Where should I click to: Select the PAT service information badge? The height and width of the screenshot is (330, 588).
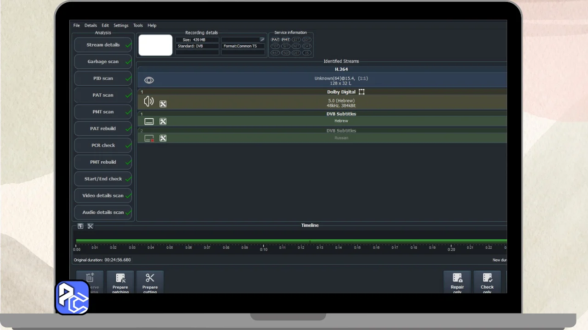[275, 40]
